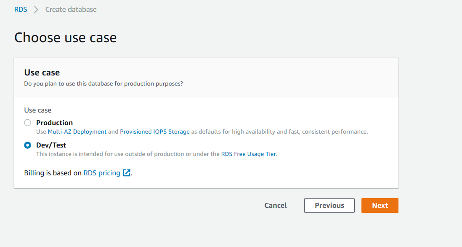Viewport: 462px width, 247px height.
Task: Click Create database breadcrumb item
Action: click(71, 9)
